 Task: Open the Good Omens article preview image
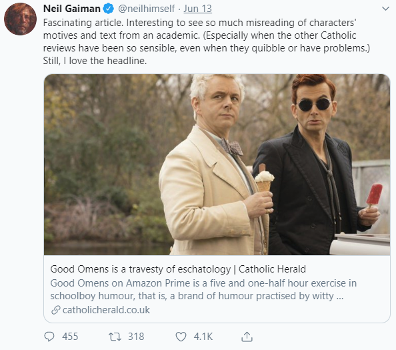(217, 164)
